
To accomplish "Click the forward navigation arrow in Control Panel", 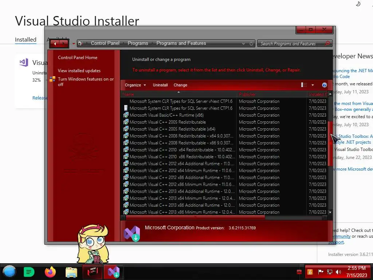I will [64, 44].
